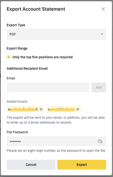113x177 pixels.
Task: Focus the additional recipient Email field
Action: [x=48, y=87]
